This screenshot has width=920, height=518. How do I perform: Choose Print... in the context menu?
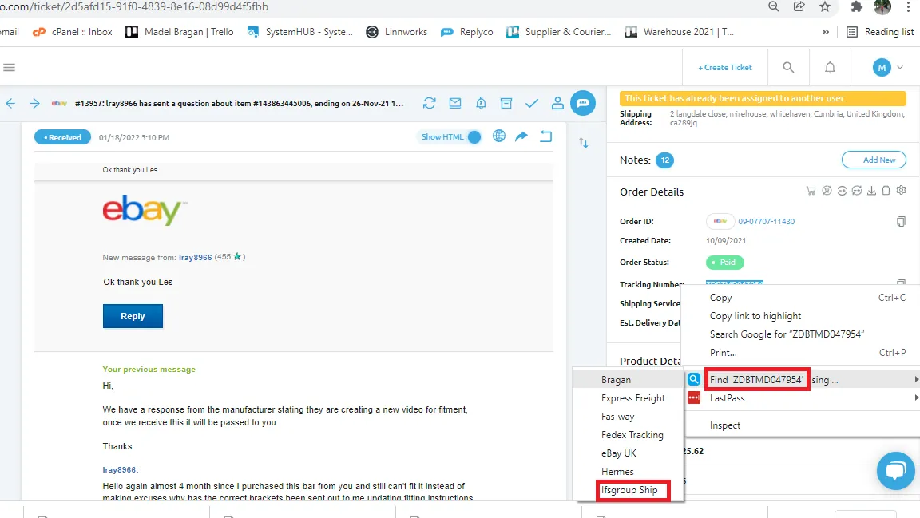click(800, 353)
